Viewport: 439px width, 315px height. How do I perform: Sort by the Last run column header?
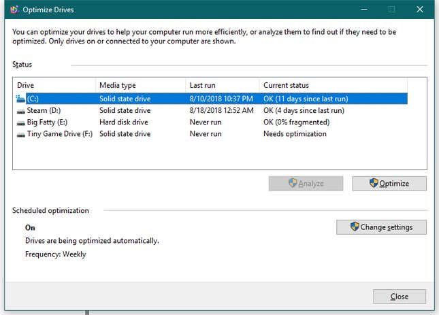click(x=223, y=85)
